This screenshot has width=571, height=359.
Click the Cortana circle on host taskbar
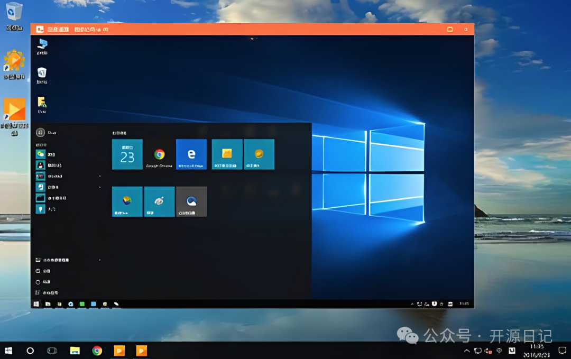click(x=30, y=351)
